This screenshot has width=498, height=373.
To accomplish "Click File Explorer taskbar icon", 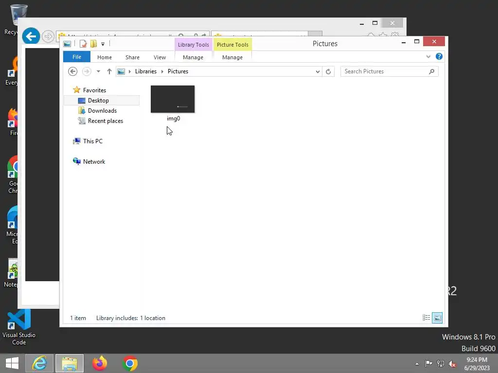I will (x=70, y=363).
